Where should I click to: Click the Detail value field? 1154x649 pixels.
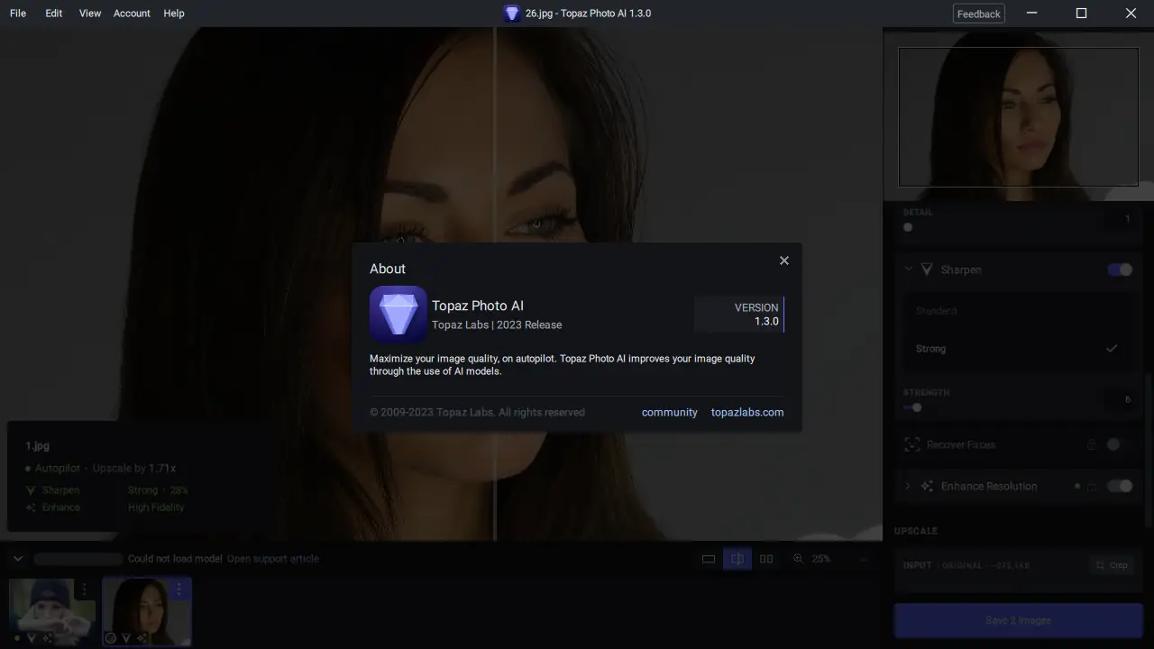tap(1118, 219)
